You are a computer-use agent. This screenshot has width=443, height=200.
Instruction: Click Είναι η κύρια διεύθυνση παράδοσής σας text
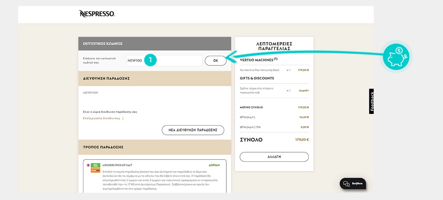[110, 112]
